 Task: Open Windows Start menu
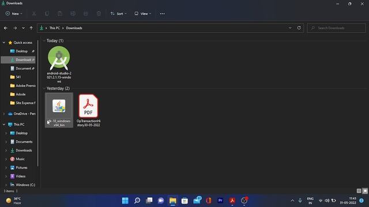click(x=125, y=201)
